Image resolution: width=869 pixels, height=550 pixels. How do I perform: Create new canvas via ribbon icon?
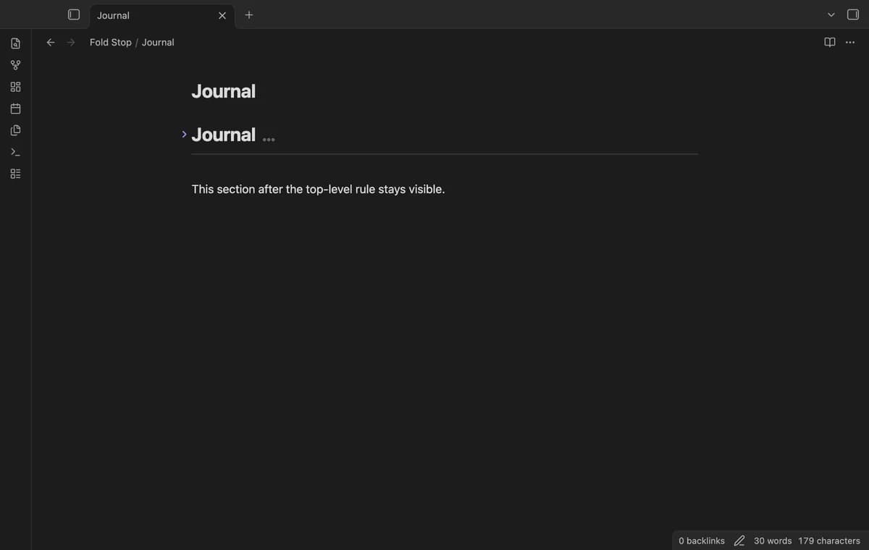(x=15, y=87)
